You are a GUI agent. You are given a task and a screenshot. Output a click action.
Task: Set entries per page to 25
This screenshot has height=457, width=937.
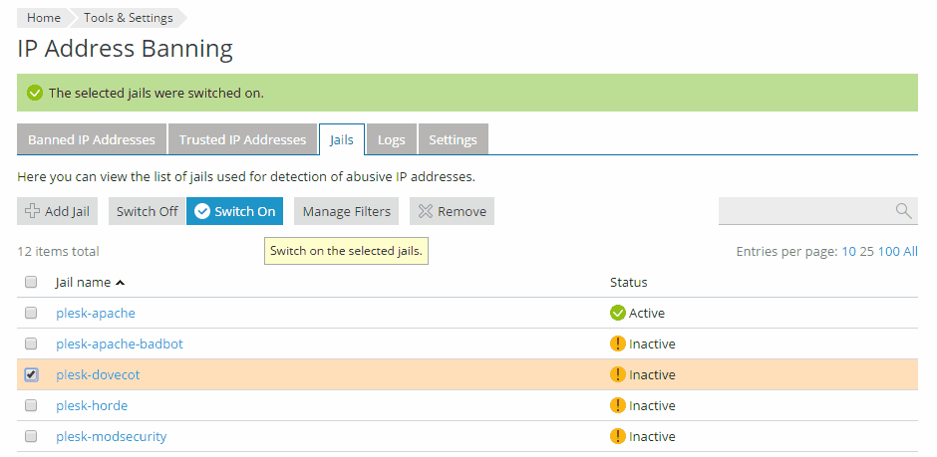pos(866,251)
